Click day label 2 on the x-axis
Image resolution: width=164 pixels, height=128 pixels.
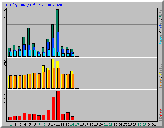point(15,124)
